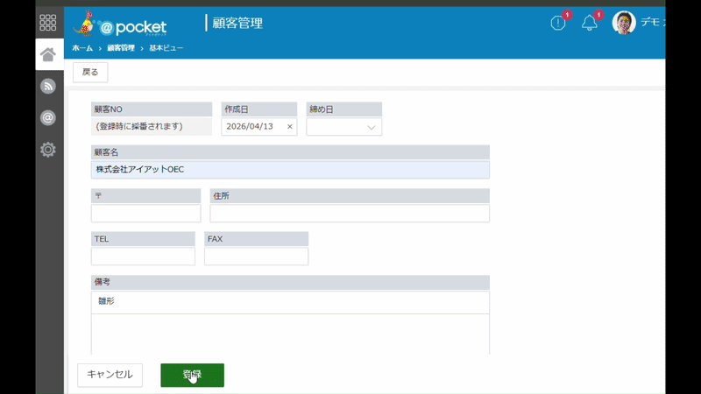Image resolution: width=701 pixels, height=394 pixels.
Task: Click the 戻る button
Action: (x=90, y=72)
